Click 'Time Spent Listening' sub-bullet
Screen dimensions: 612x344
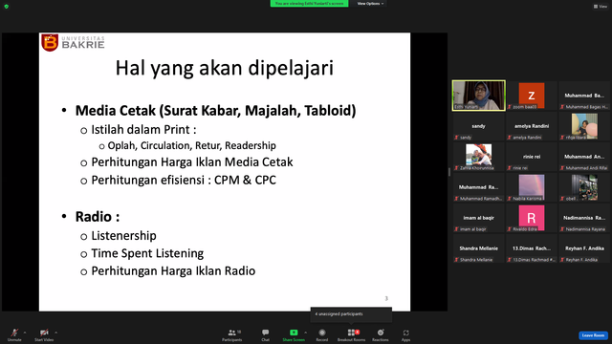(x=147, y=254)
